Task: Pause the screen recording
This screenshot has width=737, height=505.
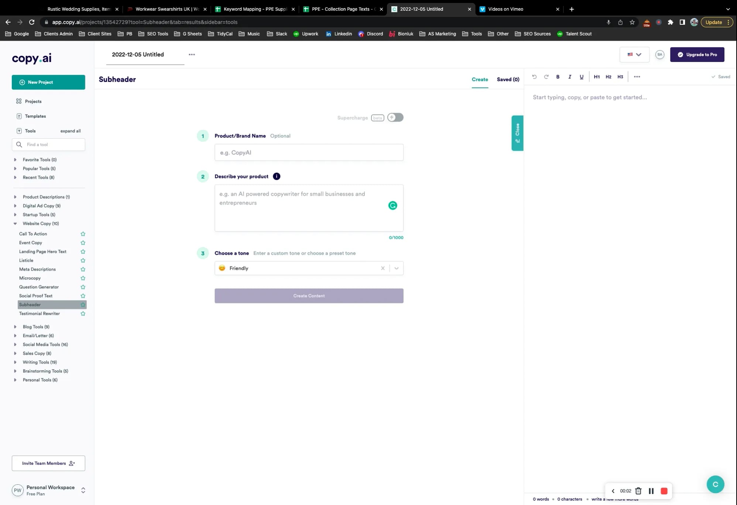Action: point(651,491)
